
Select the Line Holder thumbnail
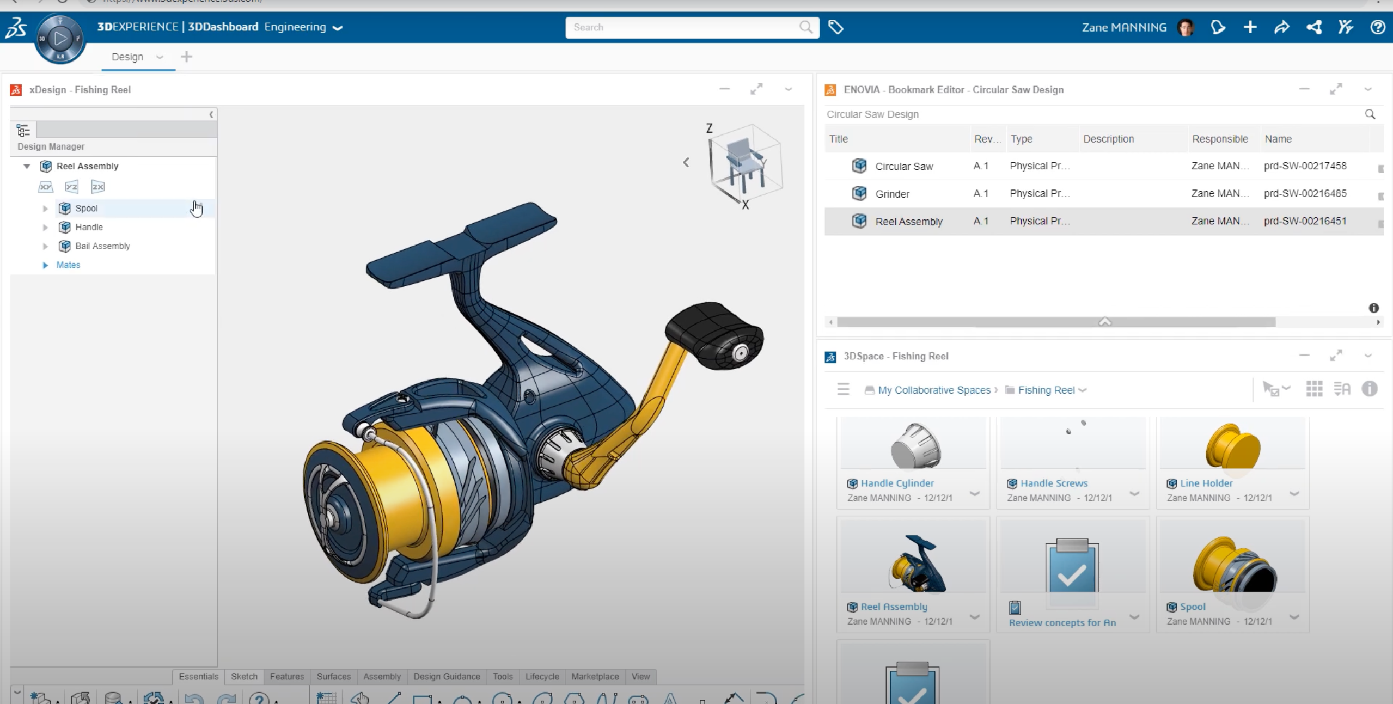point(1232,443)
